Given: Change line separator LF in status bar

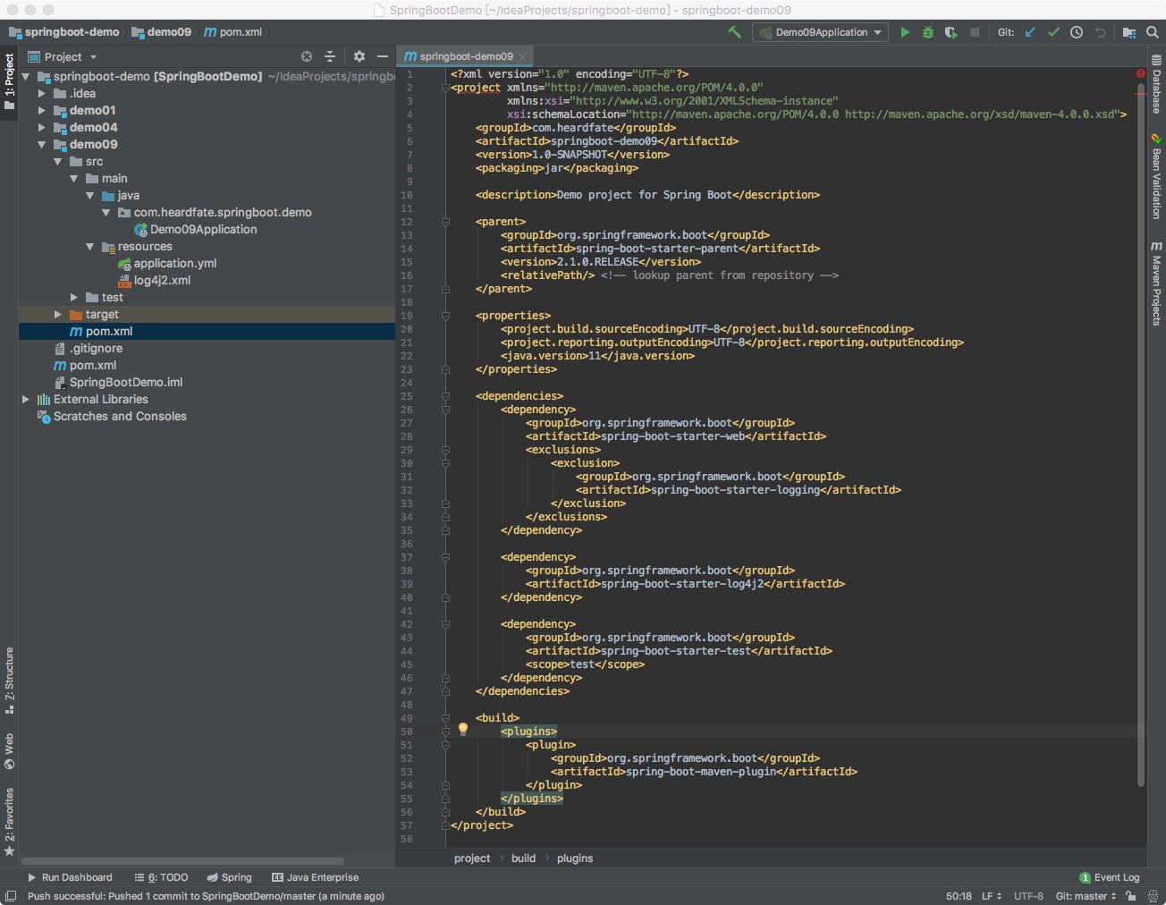Looking at the screenshot, I should 992,896.
